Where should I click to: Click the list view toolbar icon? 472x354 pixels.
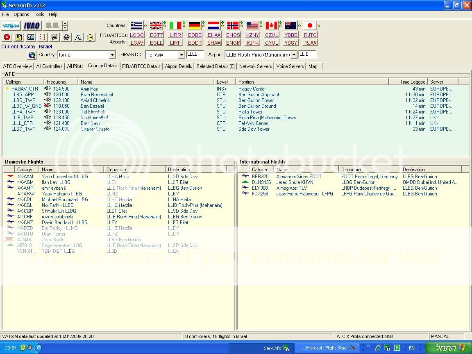pos(43,37)
